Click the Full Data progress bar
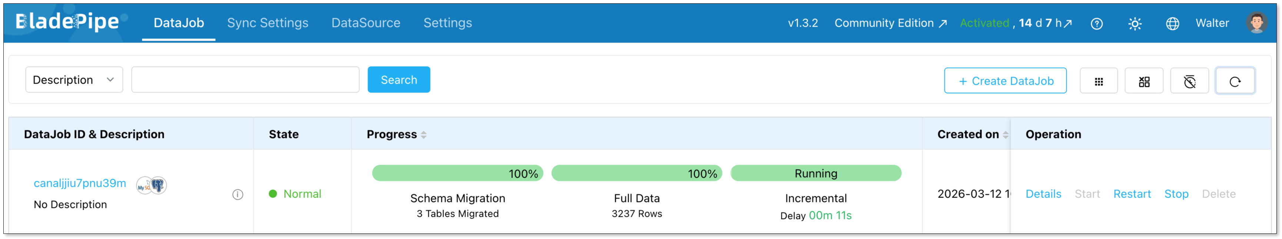 pyautogui.click(x=637, y=174)
